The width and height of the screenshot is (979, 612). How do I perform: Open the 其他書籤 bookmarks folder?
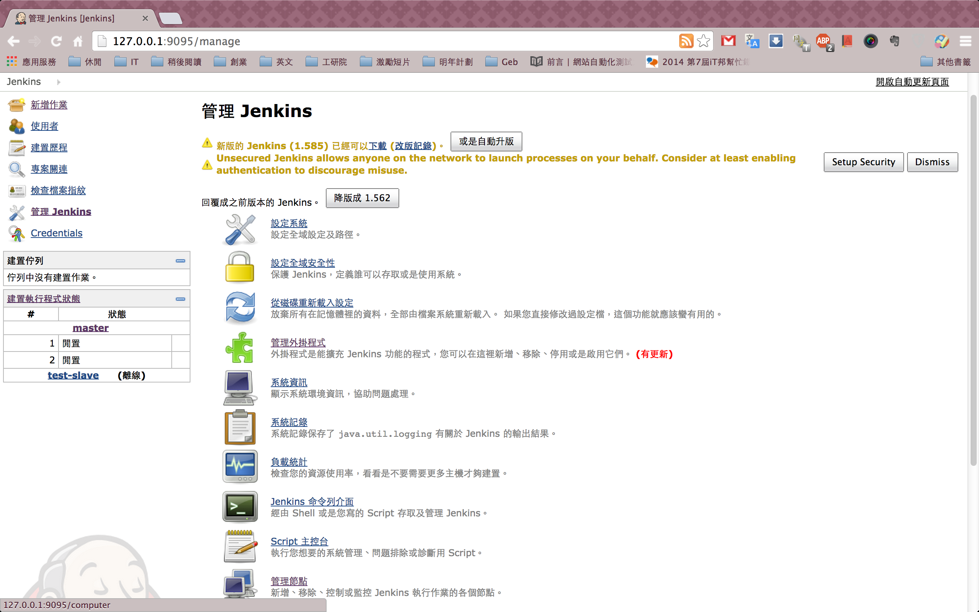pyautogui.click(x=945, y=62)
